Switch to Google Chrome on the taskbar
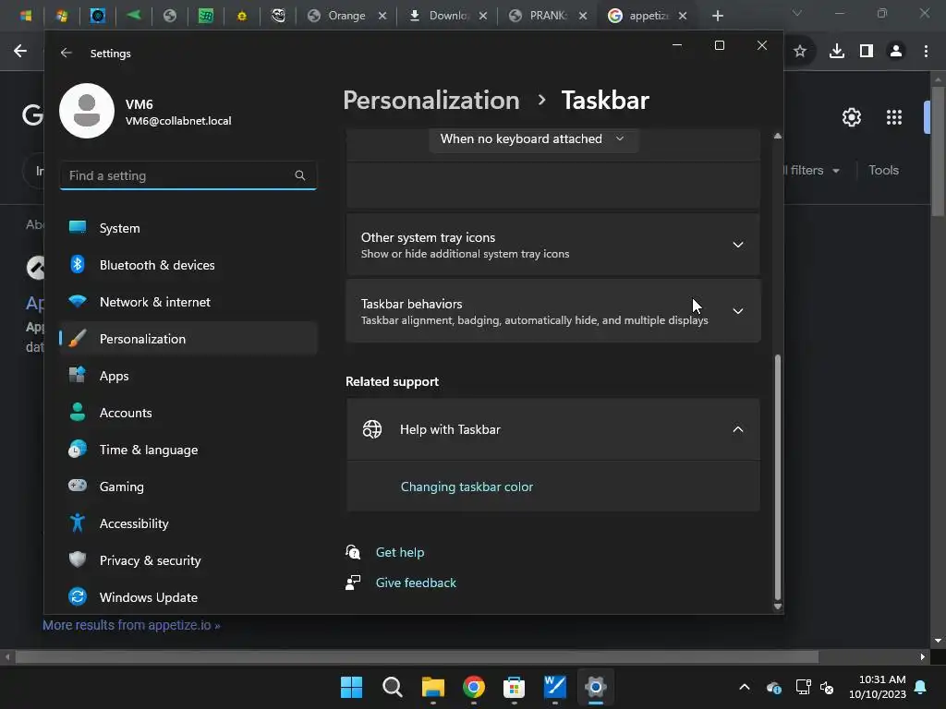This screenshot has width=946, height=709. [474, 687]
